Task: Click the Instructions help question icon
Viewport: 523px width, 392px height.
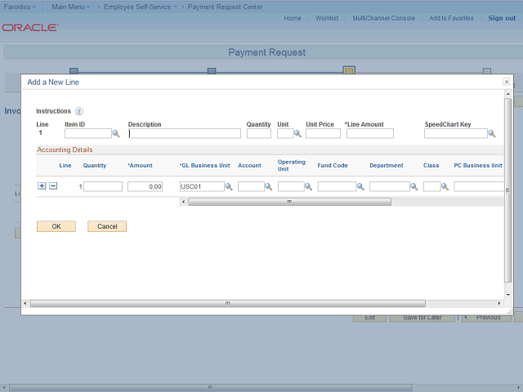Action: (x=79, y=111)
